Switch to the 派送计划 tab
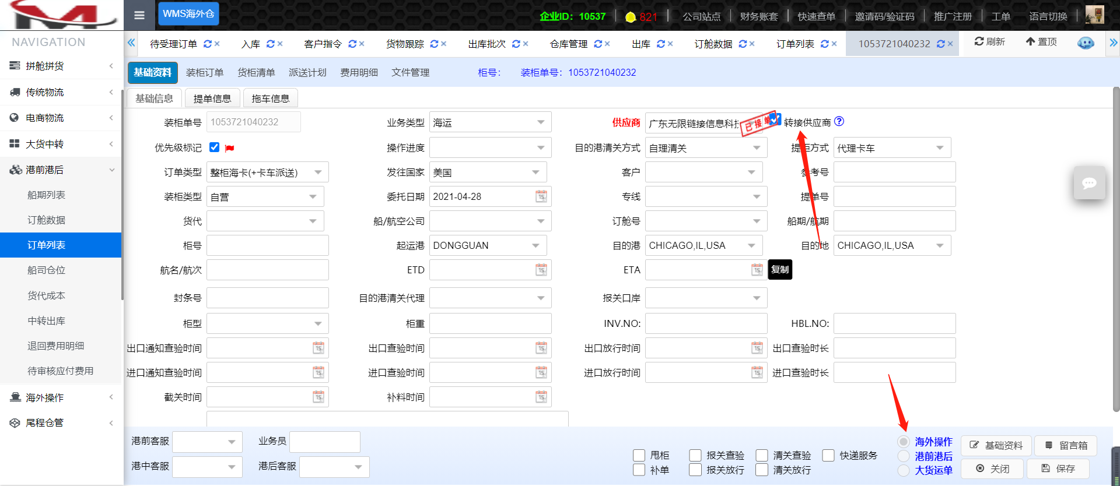The image size is (1120, 486). coord(307,73)
